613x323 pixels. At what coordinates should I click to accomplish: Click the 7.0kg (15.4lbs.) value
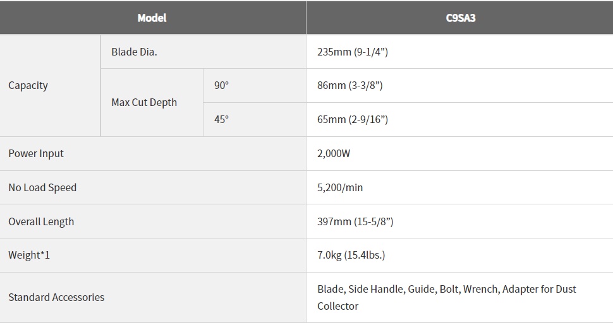351,255
